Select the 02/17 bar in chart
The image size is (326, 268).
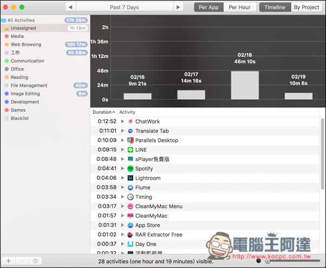tap(191, 95)
